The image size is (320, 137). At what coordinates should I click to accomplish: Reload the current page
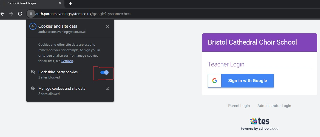pyautogui.click(x=20, y=14)
